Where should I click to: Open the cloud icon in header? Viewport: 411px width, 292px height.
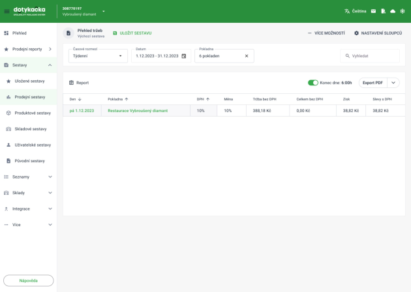click(x=393, y=11)
